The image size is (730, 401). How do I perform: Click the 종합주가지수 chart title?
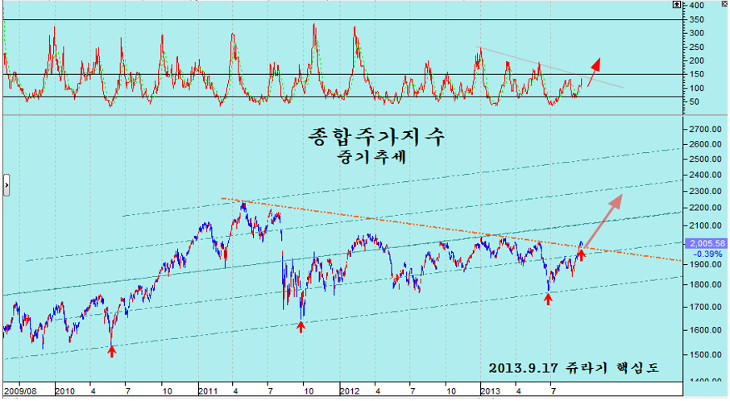point(375,137)
